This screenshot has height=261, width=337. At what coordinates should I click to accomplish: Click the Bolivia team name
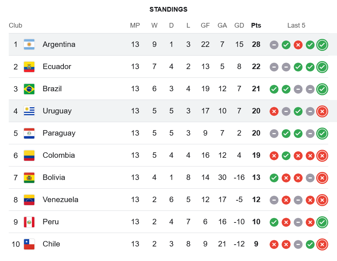point(54,177)
